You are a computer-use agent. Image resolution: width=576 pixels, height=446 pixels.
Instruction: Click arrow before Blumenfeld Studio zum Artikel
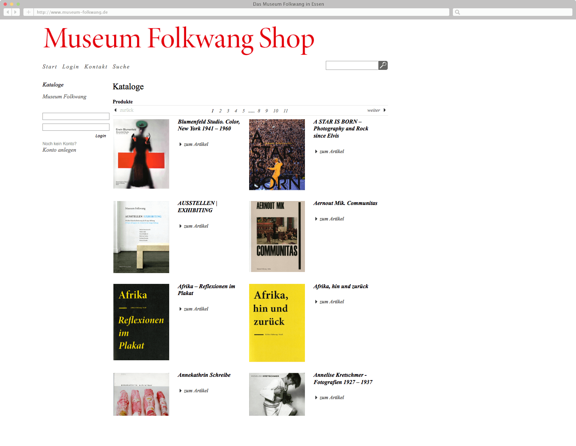(x=180, y=144)
